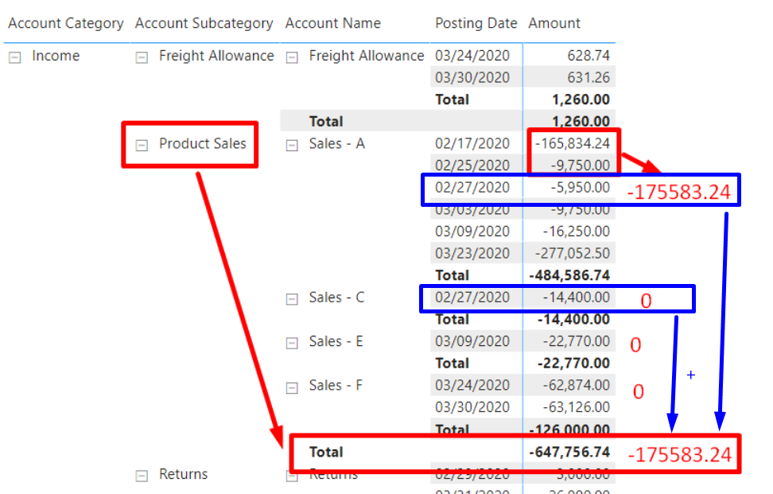Collapse the Product Sales subcategory
This screenshot has height=494, width=773.
pyautogui.click(x=142, y=145)
